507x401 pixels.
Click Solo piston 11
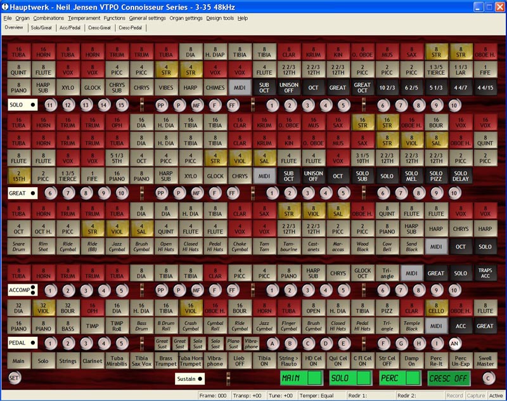pos(50,105)
